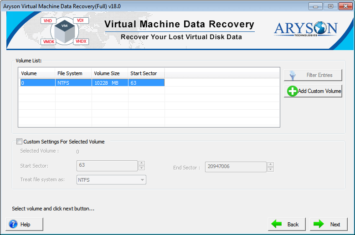This screenshot has width=355, height=235.
Task: Sort by the File System column header
Action: [73, 73]
